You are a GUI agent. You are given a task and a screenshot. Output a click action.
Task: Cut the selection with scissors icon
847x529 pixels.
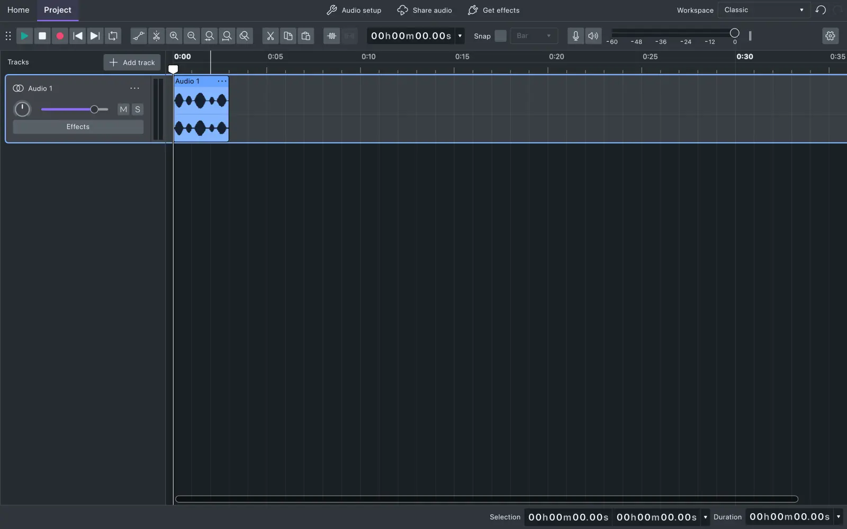click(x=271, y=36)
